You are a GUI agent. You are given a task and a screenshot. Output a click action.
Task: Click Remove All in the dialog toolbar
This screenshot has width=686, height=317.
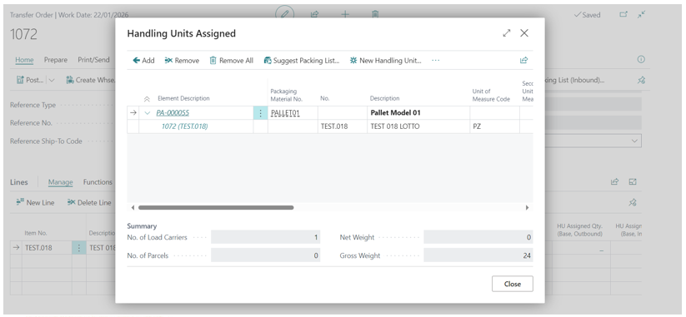pyautogui.click(x=231, y=61)
